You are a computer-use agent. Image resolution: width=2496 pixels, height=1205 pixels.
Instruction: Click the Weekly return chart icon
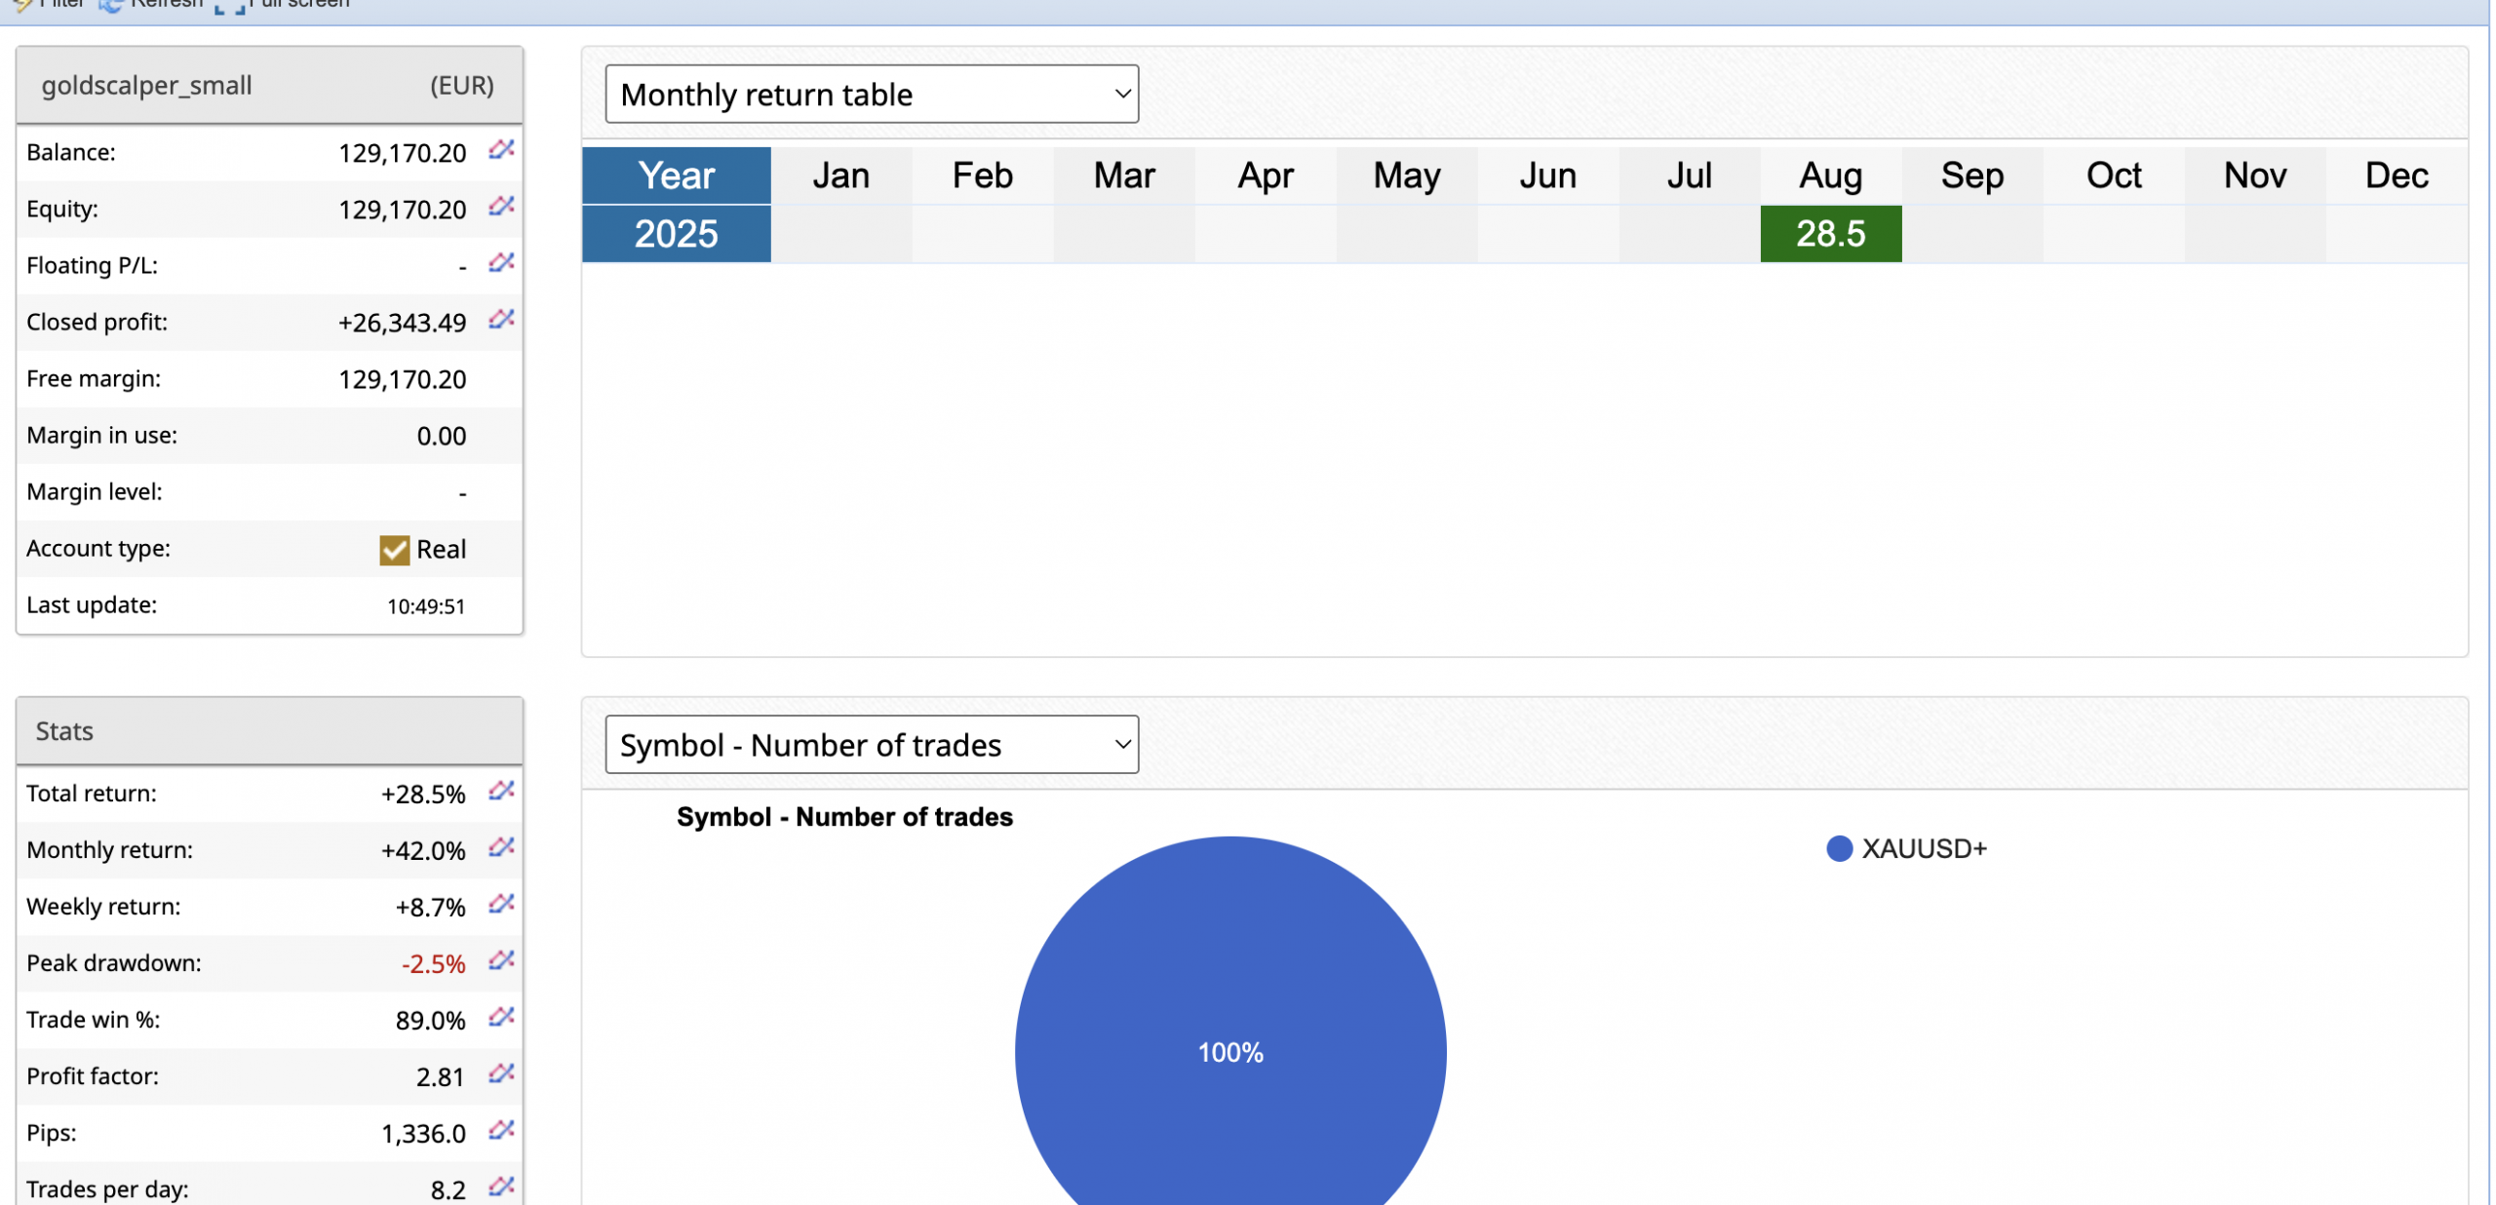501,904
